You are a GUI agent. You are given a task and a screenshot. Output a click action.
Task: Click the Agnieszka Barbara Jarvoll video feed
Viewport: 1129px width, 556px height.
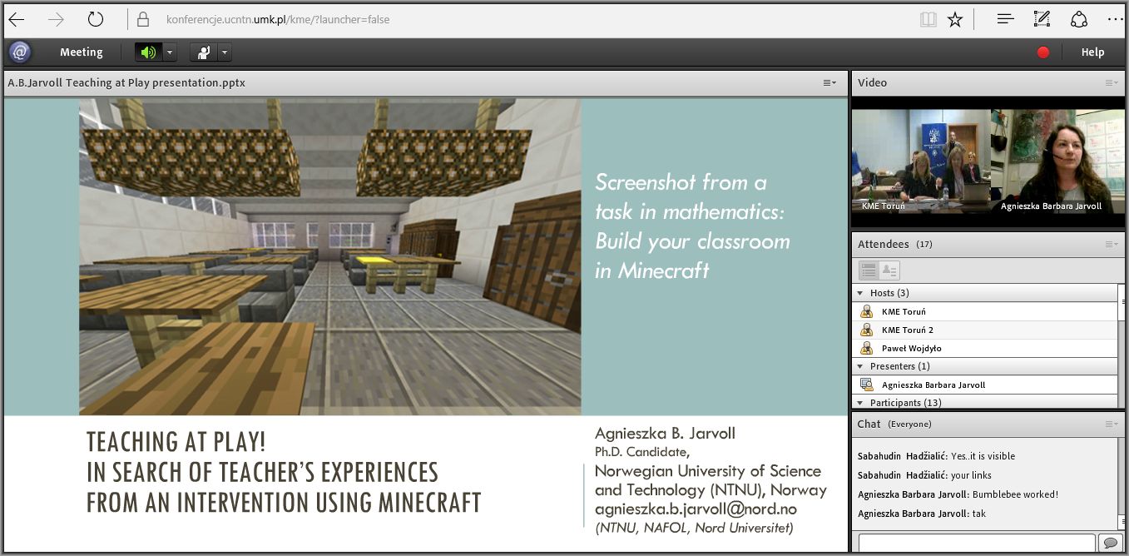[x=1057, y=161]
